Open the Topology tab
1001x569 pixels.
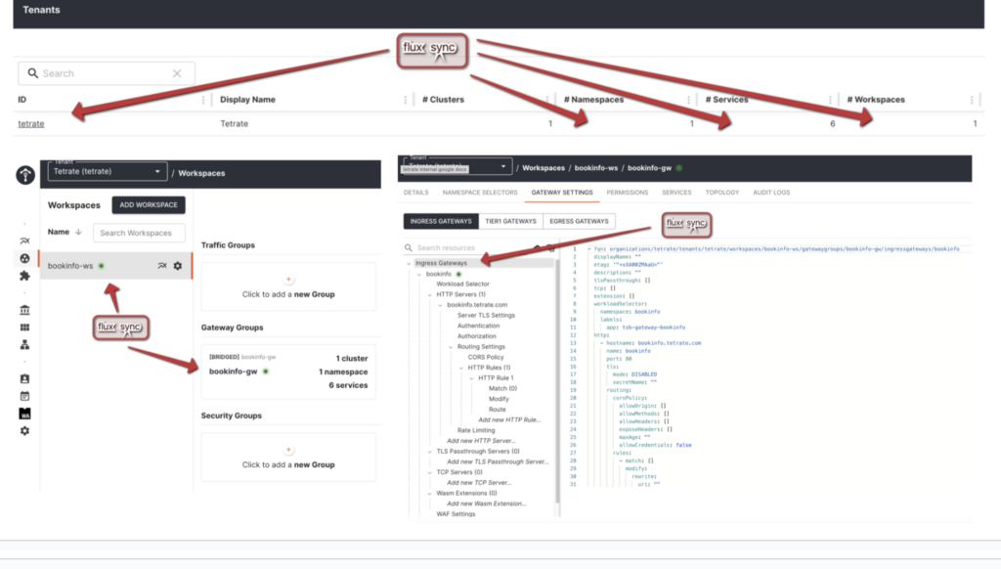pos(721,193)
